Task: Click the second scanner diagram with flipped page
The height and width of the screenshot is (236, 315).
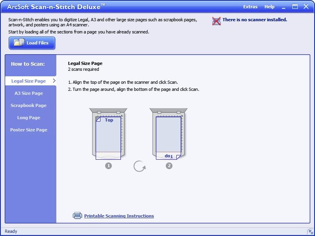Action: coord(169,134)
